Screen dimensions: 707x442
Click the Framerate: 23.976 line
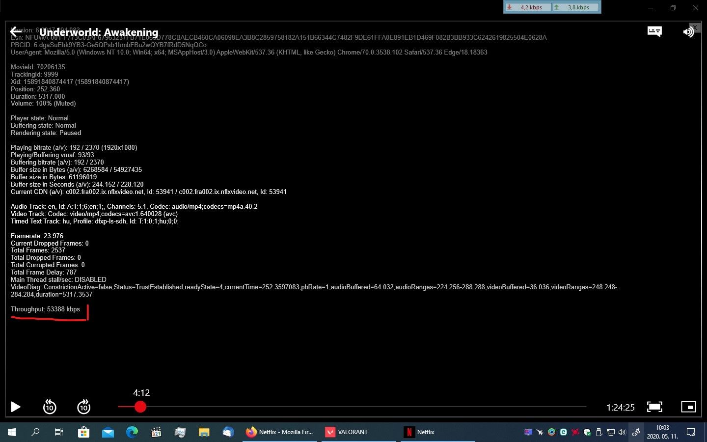37,236
